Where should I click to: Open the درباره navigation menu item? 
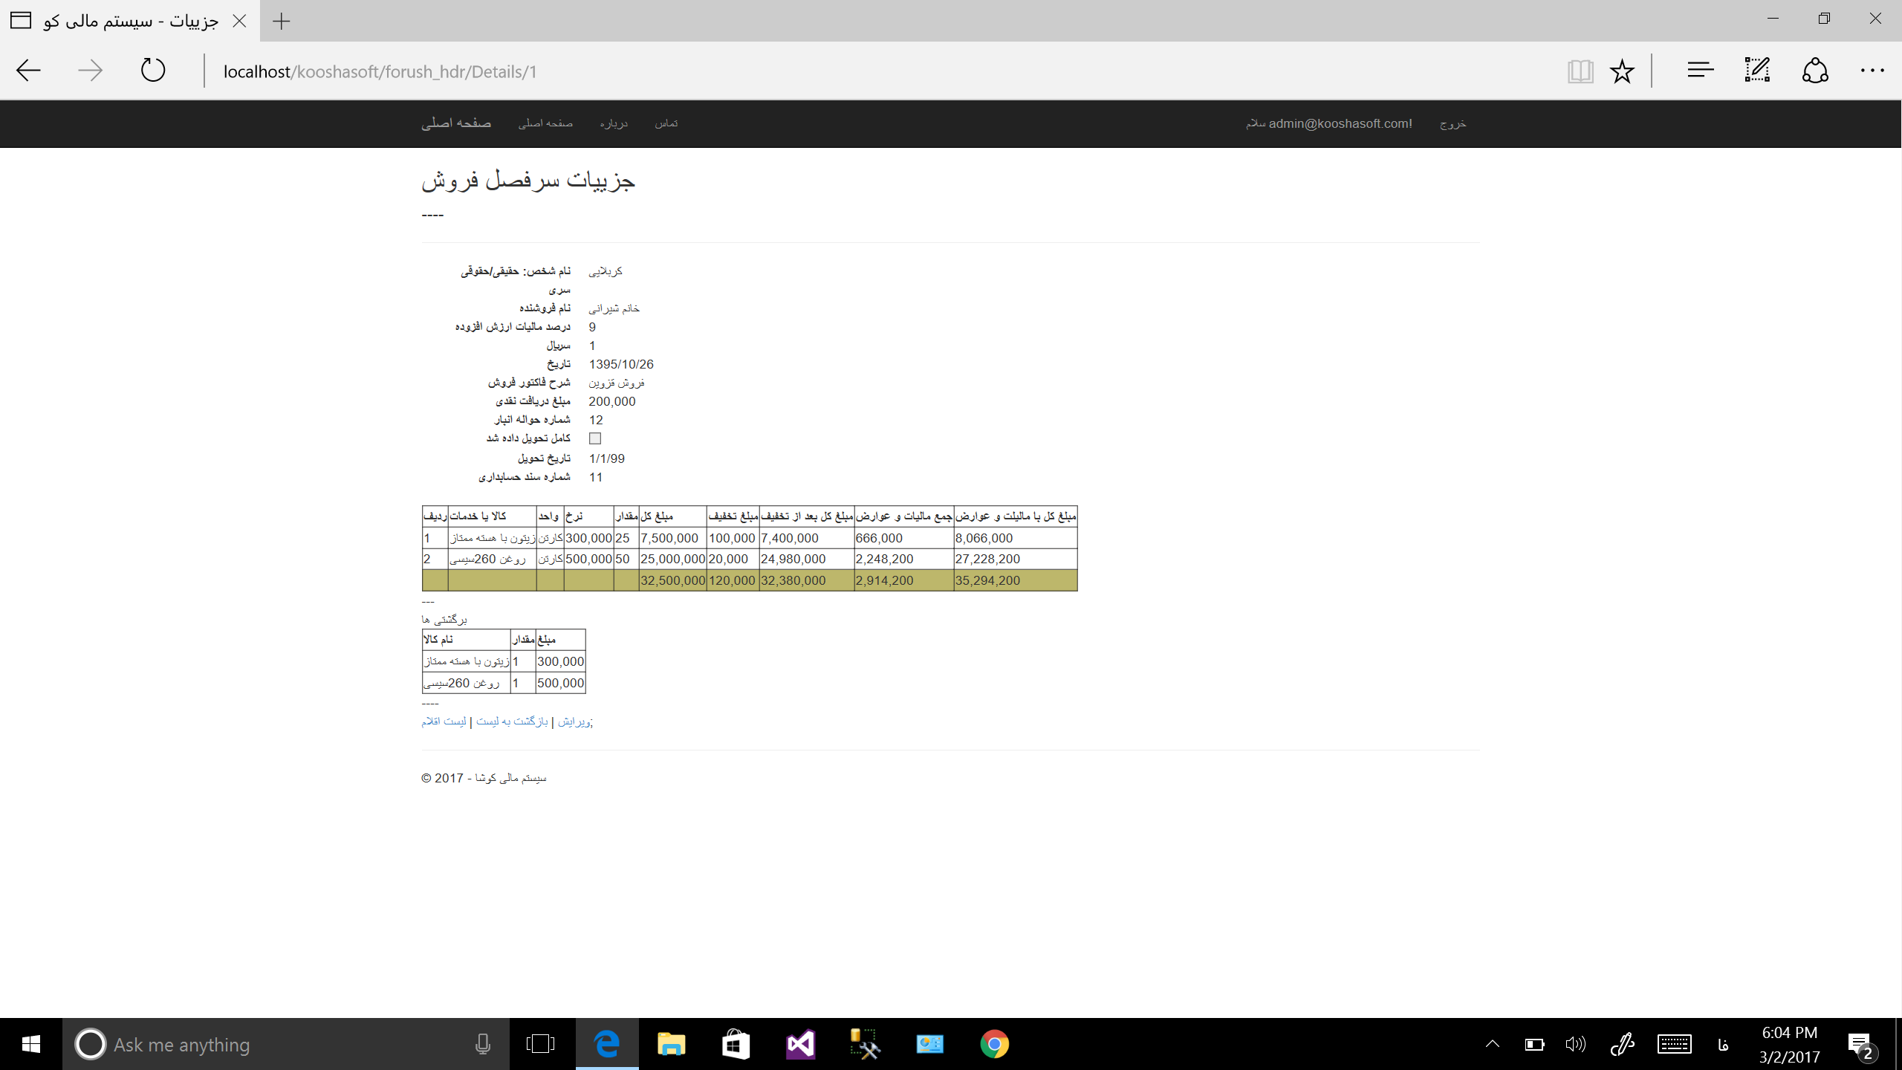coord(614,123)
